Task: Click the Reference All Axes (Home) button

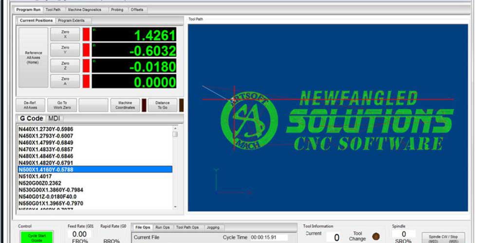Action: (34, 58)
